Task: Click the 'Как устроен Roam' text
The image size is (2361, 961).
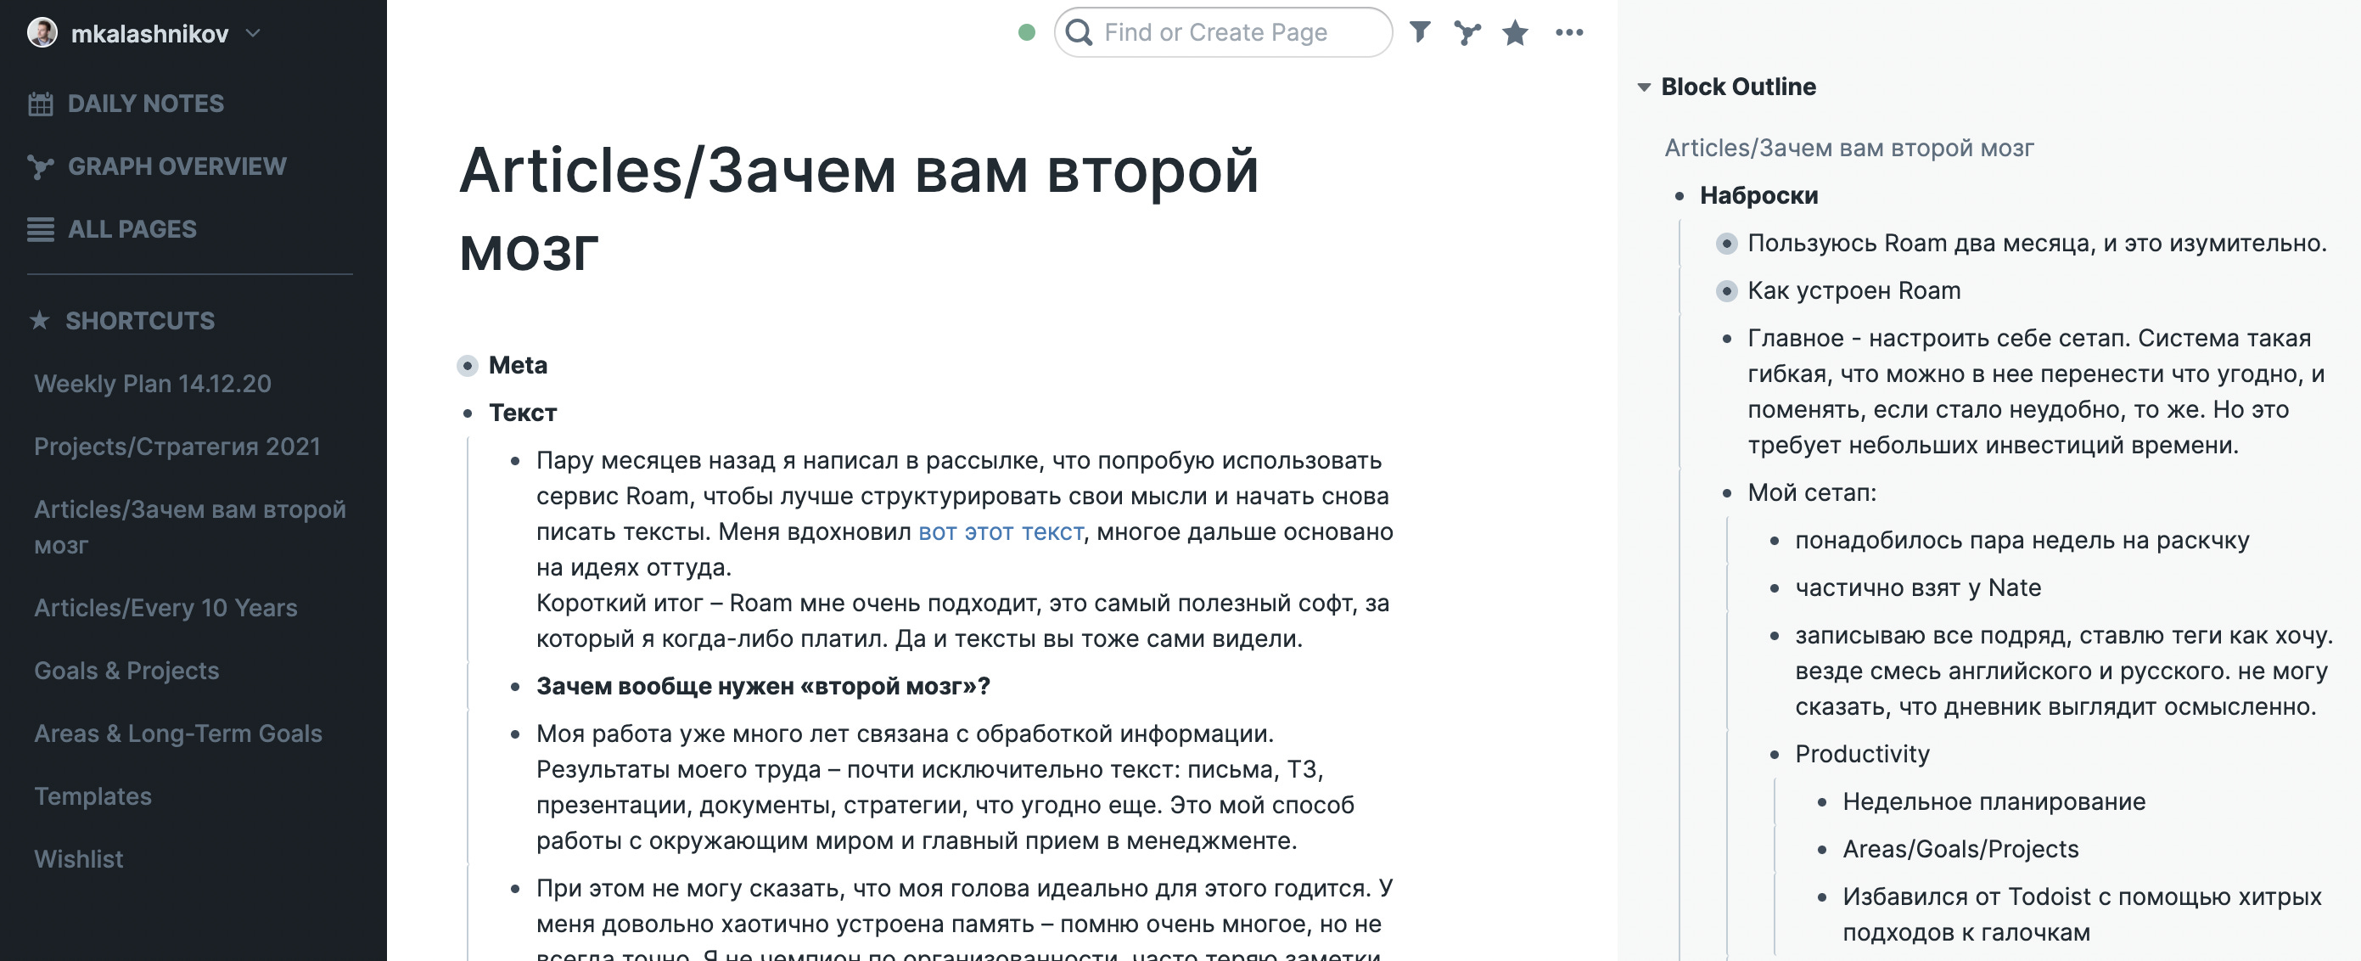Action: click(1853, 290)
